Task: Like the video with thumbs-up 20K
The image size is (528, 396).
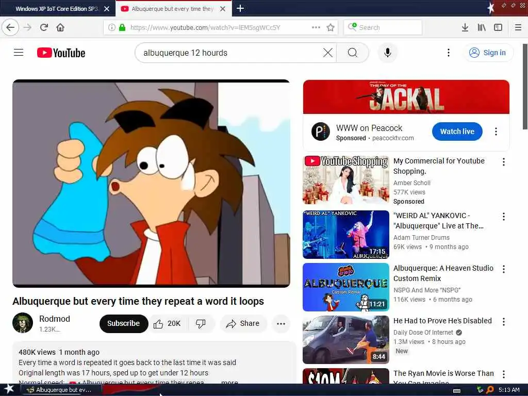Action: click(168, 324)
